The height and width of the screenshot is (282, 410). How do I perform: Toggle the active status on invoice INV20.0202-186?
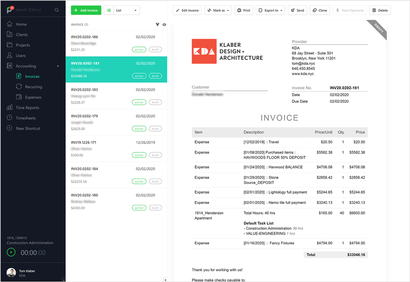click(x=139, y=49)
